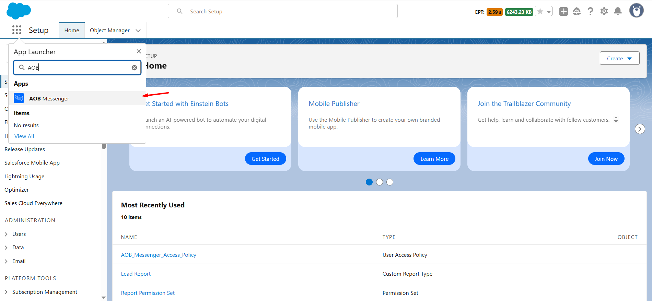
Task: Select the first carousel dot
Action: click(x=369, y=182)
